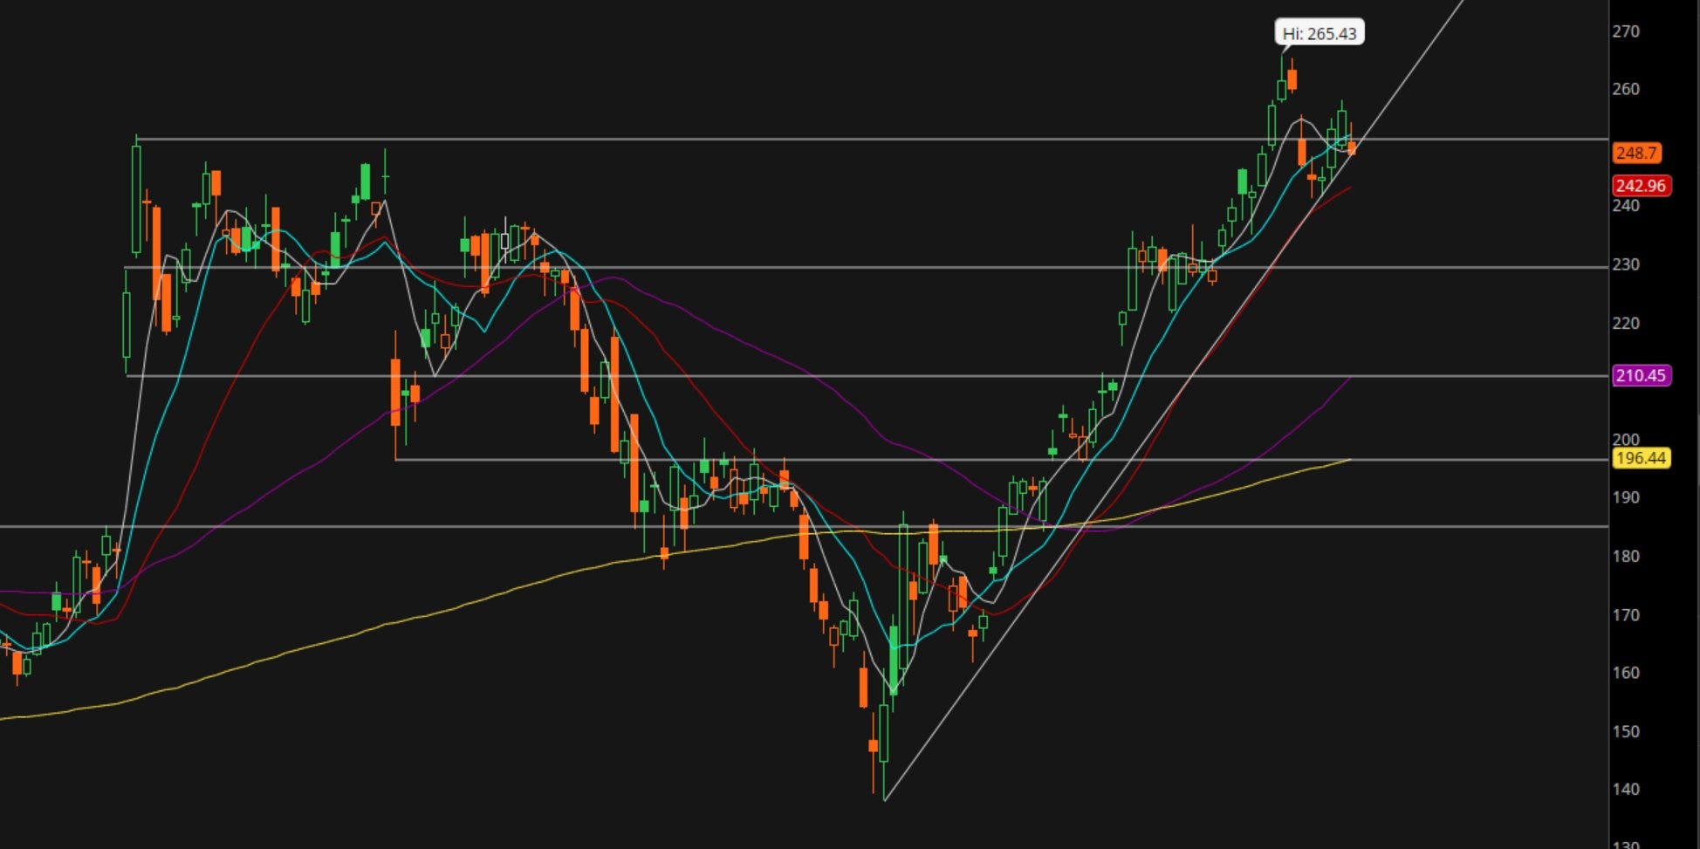The height and width of the screenshot is (849, 1700).
Task: Click the yellow 196.44 moving average label
Action: (1641, 458)
